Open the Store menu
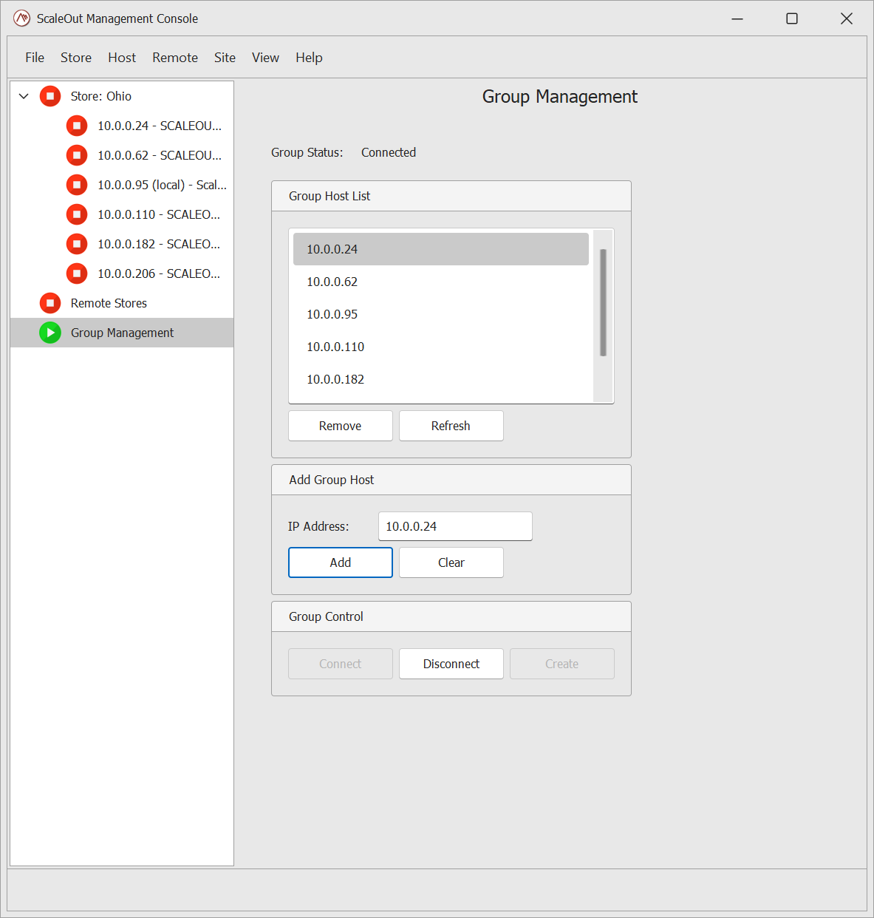The height and width of the screenshot is (918, 874). [76, 58]
